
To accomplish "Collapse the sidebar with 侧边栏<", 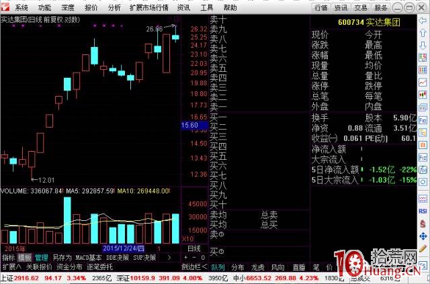I will tap(195, 267).
